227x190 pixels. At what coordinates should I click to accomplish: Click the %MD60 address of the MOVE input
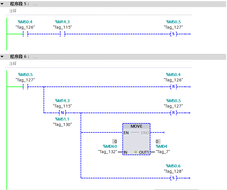tap(110, 146)
